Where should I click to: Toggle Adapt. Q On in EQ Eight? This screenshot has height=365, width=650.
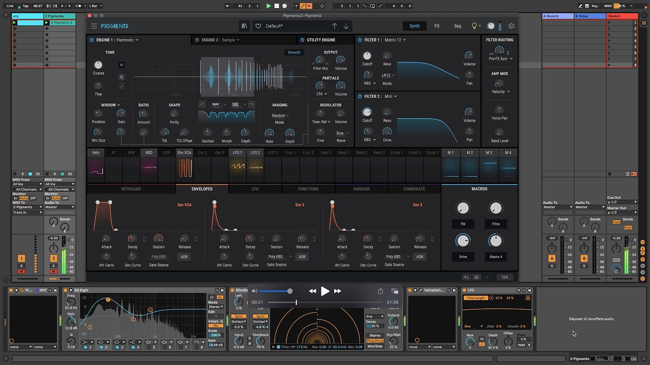click(215, 326)
